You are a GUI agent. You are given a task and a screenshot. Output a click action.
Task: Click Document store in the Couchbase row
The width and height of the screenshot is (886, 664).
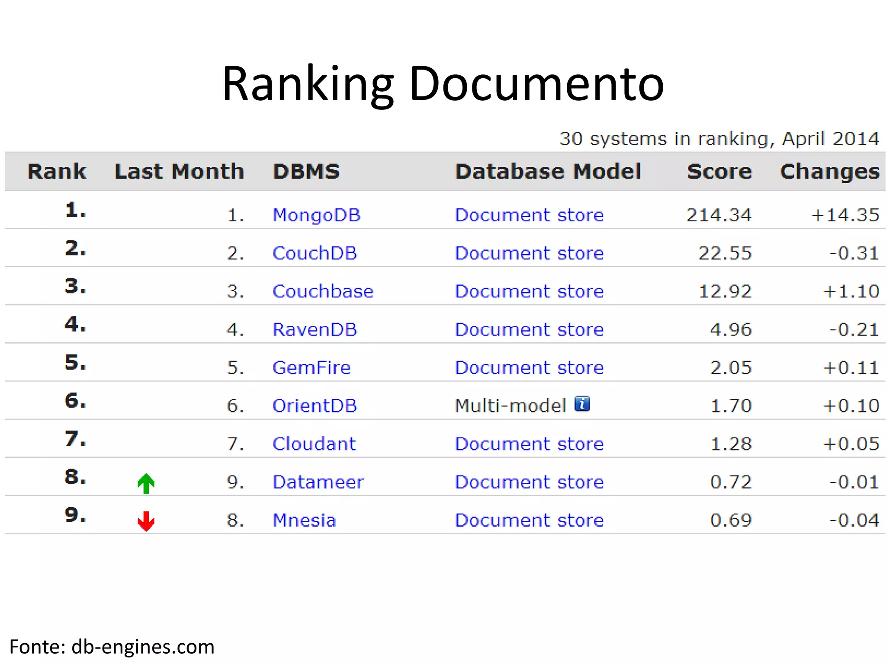point(529,291)
